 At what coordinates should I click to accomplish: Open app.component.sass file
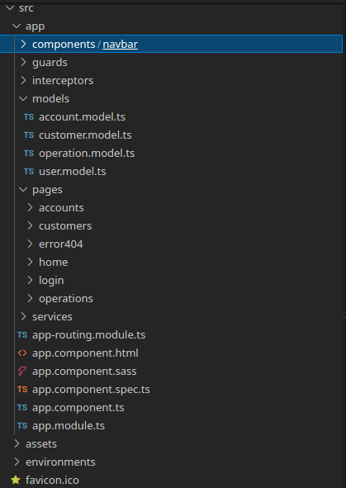(84, 372)
